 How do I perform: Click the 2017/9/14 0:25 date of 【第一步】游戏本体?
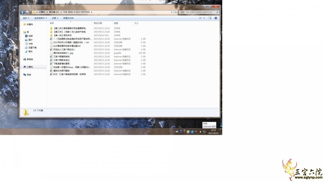point(101,35)
